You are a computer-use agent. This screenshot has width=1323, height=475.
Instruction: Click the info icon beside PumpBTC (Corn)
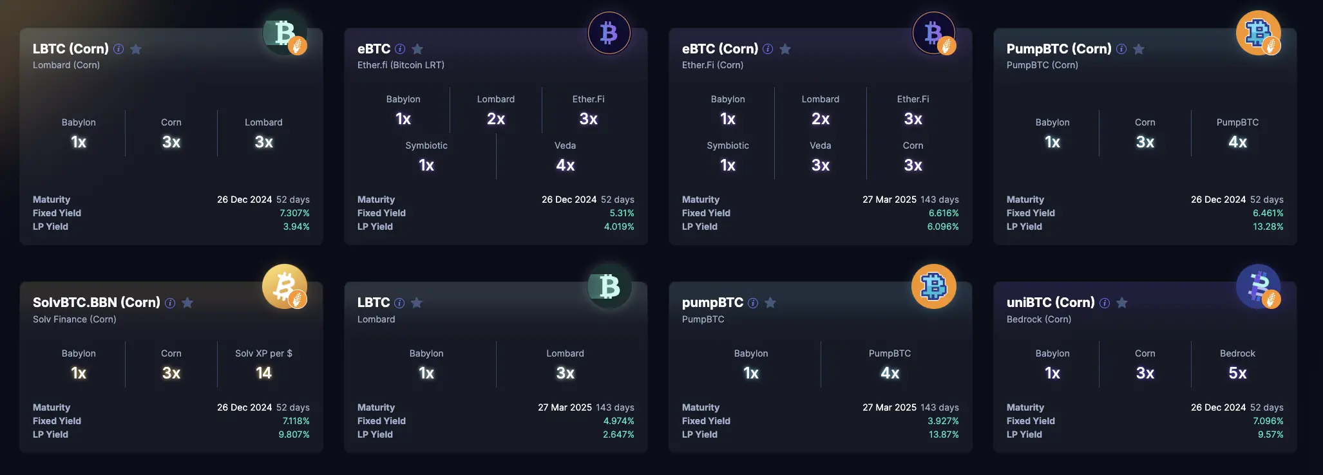pos(1121,49)
